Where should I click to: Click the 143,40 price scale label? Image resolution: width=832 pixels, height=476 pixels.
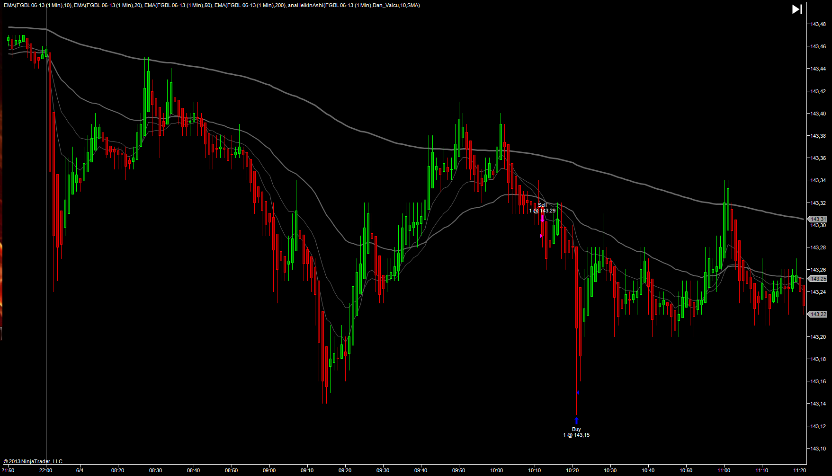coord(818,114)
